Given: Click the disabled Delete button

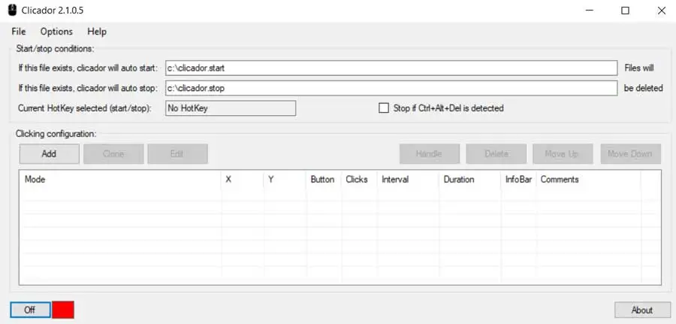Looking at the screenshot, I should 496,153.
